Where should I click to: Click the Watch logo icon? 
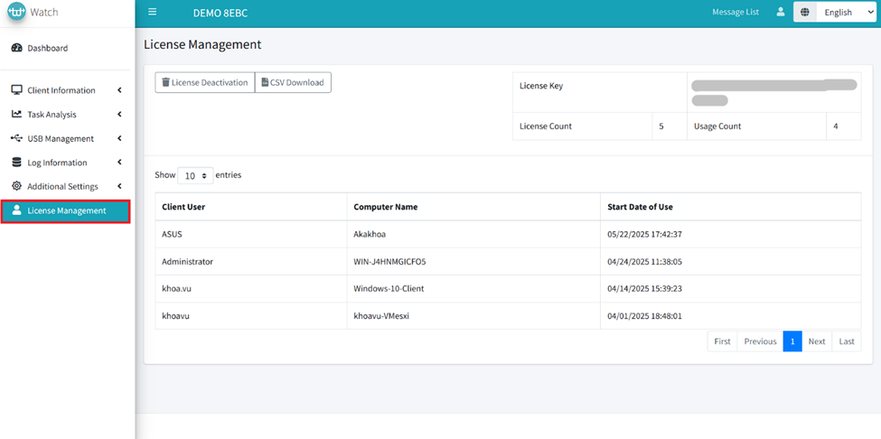17,13
